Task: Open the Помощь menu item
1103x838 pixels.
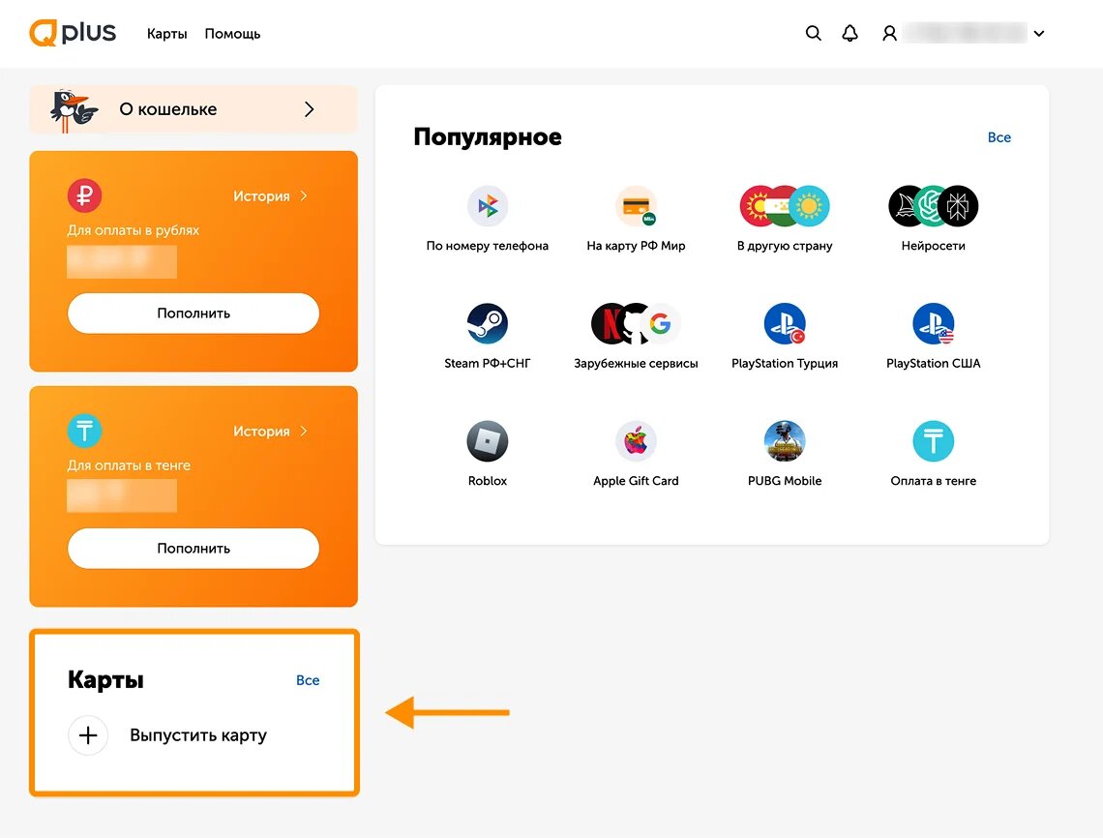Action: click(232, 34)
